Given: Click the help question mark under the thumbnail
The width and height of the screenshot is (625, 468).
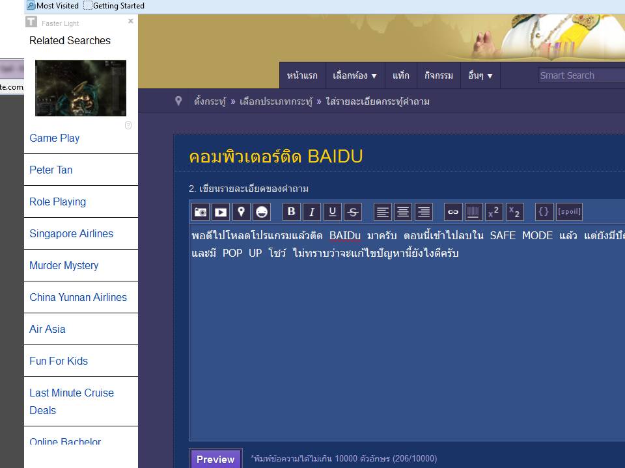Looking at the screenshot, I should pyautogui.click(x=128, y=125).
